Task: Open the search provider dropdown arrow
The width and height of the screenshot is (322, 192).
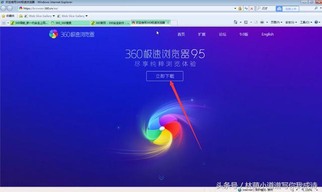Action: pos(320,8)
